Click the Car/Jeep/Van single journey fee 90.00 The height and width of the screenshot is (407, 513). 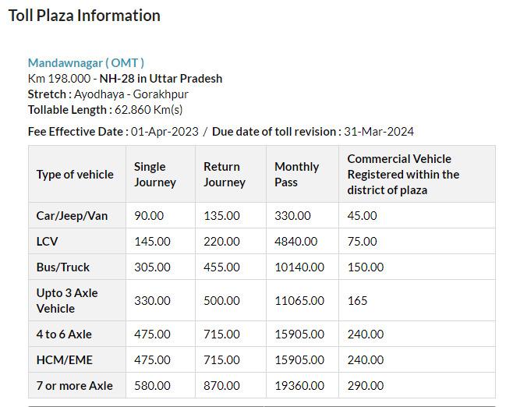(149, 215)
